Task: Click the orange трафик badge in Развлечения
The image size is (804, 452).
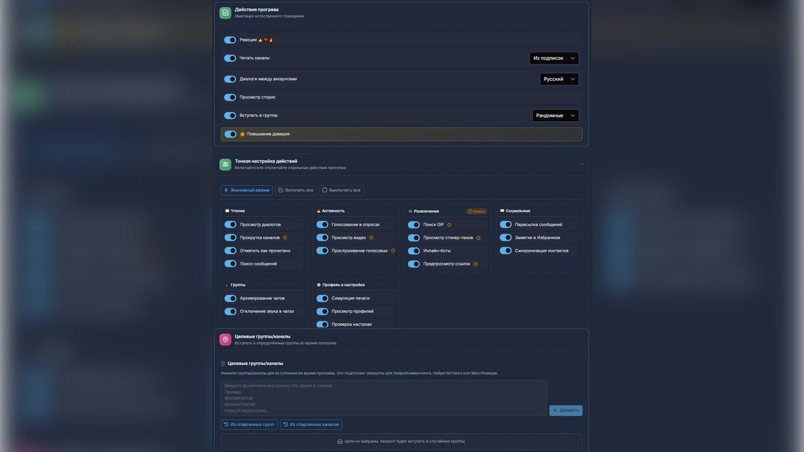Action: 477,212
